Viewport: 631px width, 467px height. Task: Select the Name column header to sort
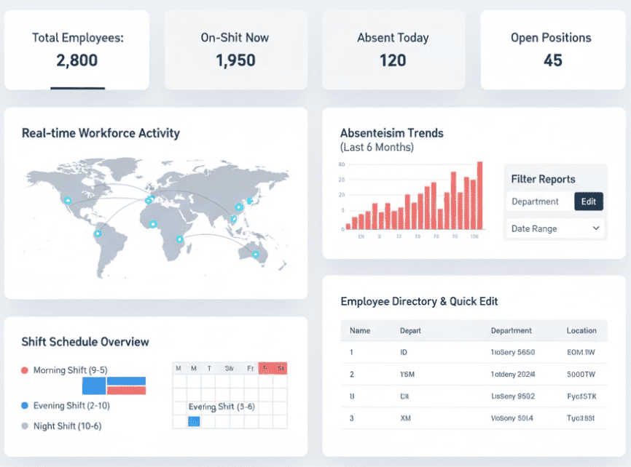click(x=360, y=330)
